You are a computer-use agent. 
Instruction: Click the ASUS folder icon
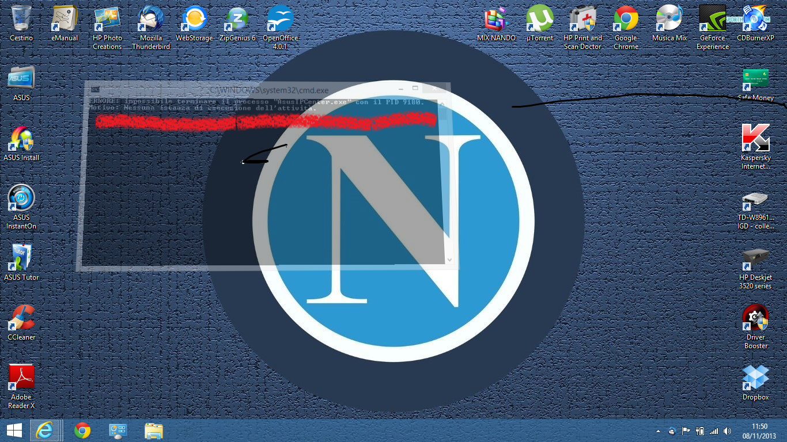(21, 83)
